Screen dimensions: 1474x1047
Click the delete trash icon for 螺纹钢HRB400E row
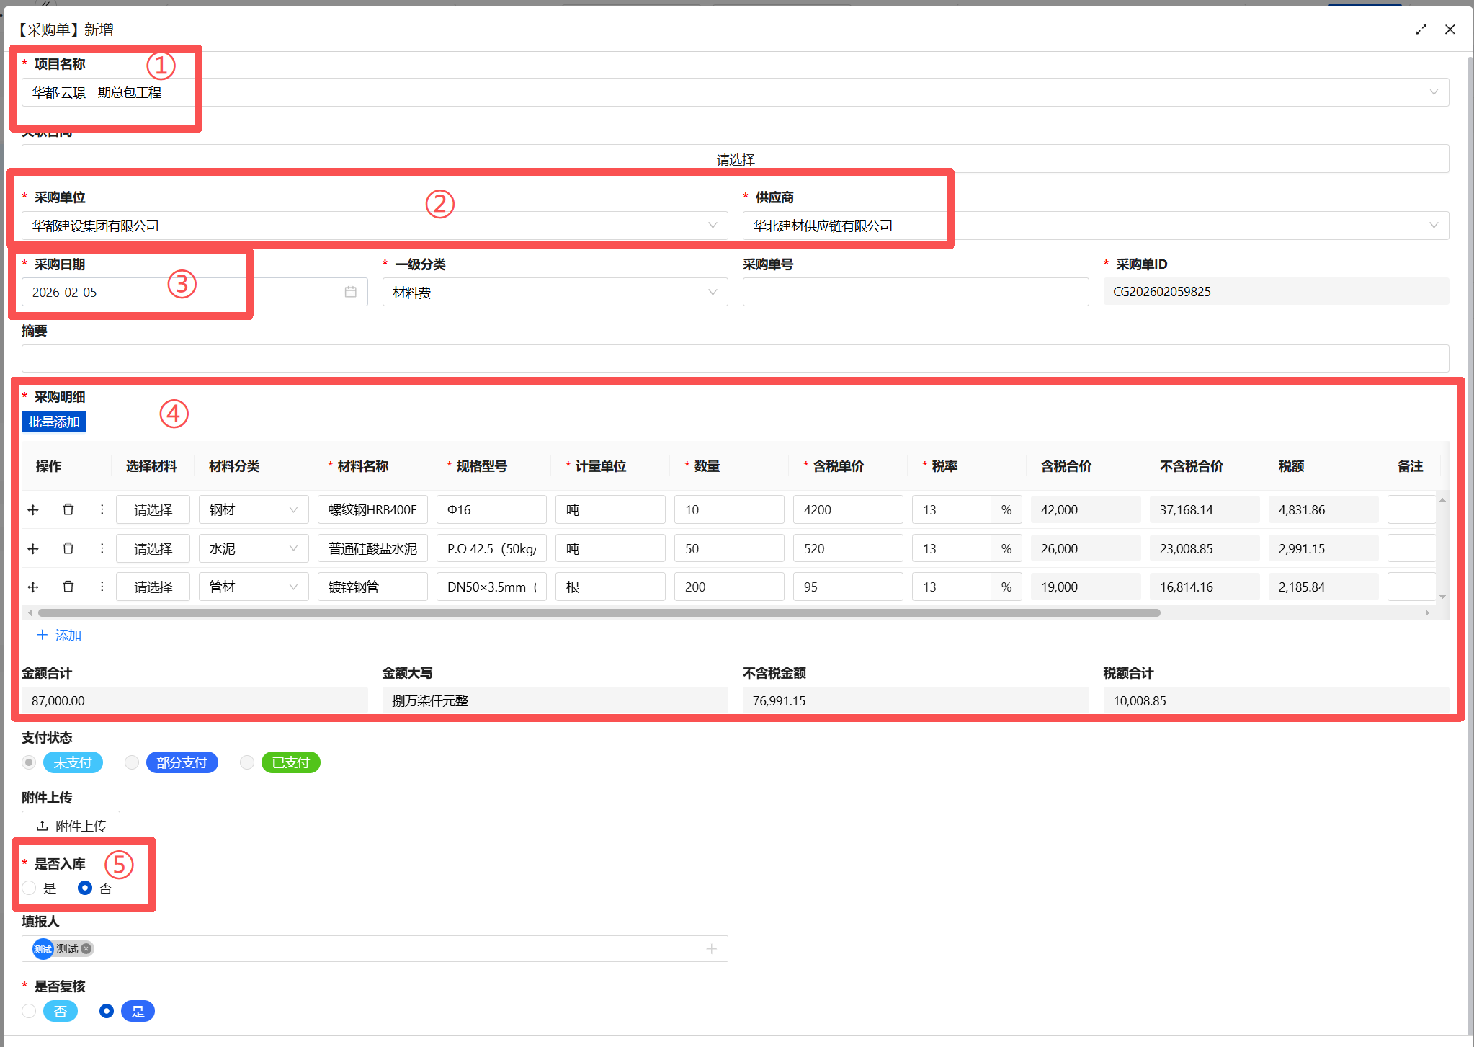point(68,509)
